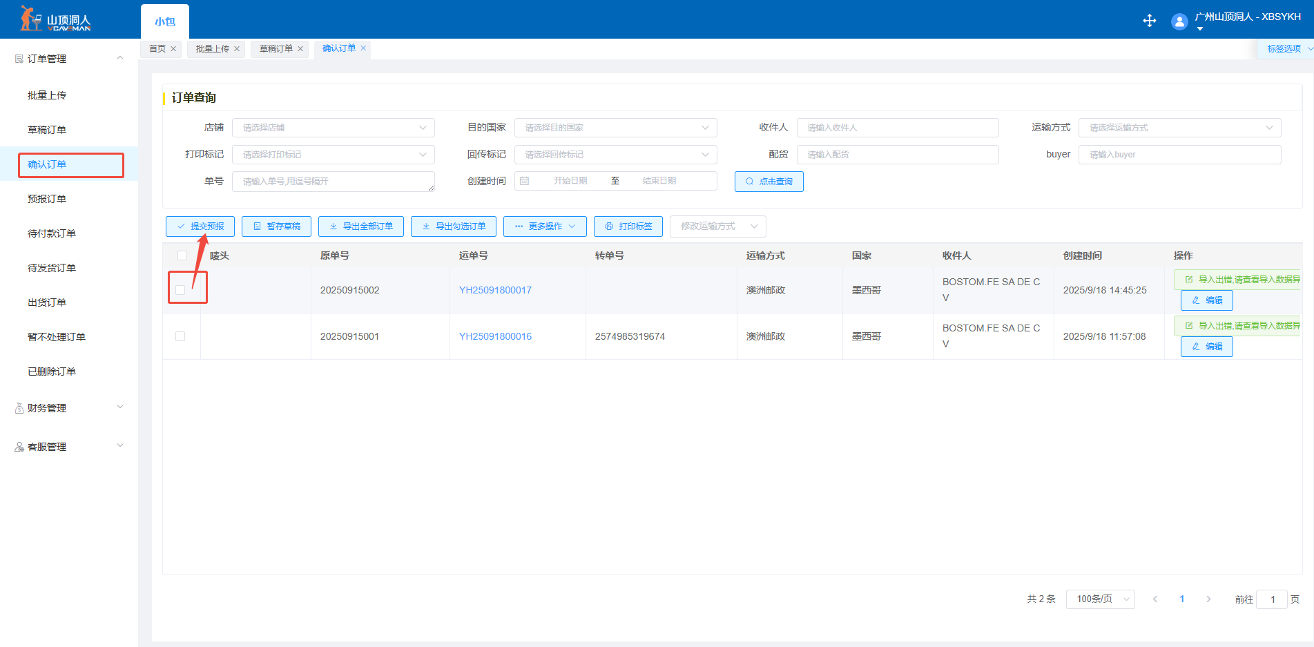Screen dimensions: 1314x647
Task: Open the 更多操作 dropdown menu
Action: coord(544,226)
